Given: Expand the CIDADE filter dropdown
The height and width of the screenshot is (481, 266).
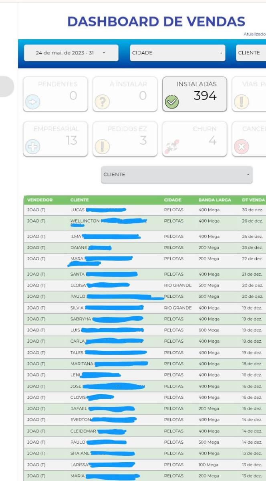Looking at the screenshot, I should [x=177, y=53].
